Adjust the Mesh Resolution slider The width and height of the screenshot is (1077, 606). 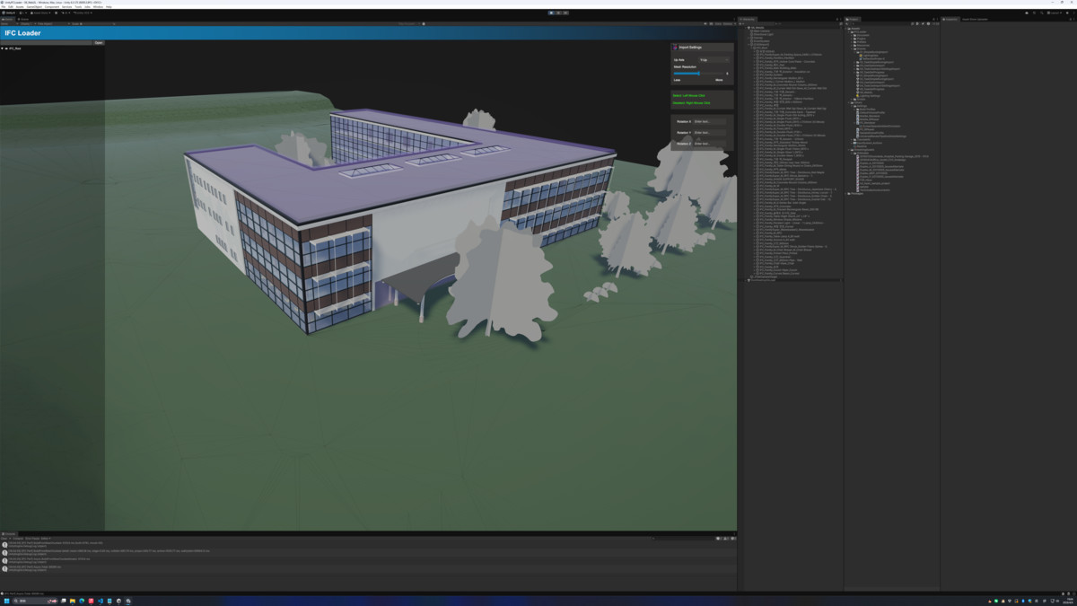[699, 74]
